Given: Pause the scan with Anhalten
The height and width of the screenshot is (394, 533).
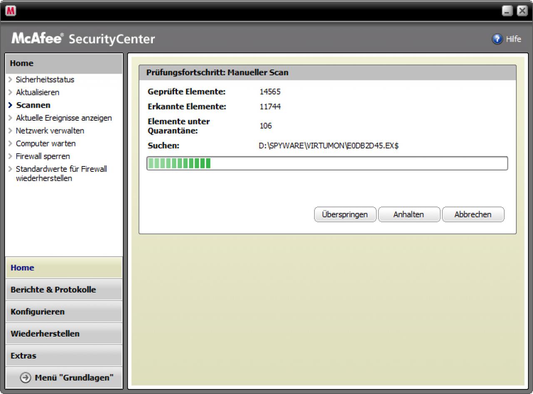Looking at the screenshot, I should pyautogui.click(x=408, y=215).
